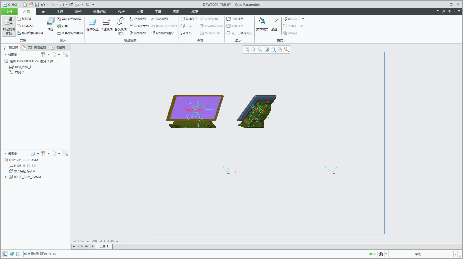This screenshot has height=259, width=463.
Task: Open the 注释 ribbon tab
Action: [x=60, y=12]
